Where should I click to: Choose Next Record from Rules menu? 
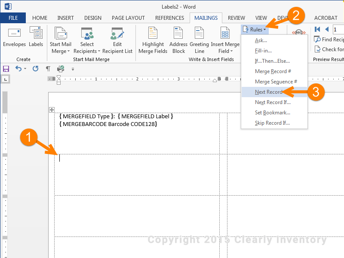click(x=268, y=92)
